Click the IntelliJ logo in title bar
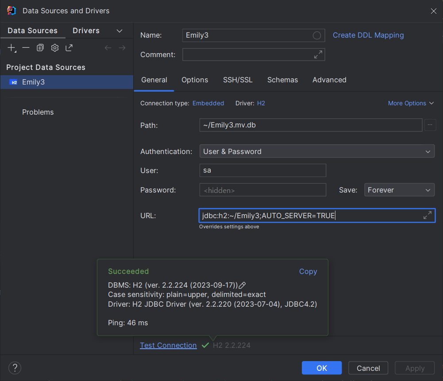Viewport: 443px width, 381px height. (12, 11)
